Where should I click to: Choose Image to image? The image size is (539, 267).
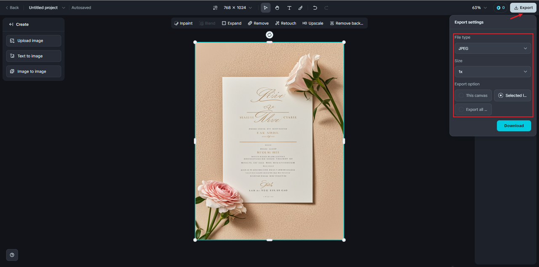34,71
